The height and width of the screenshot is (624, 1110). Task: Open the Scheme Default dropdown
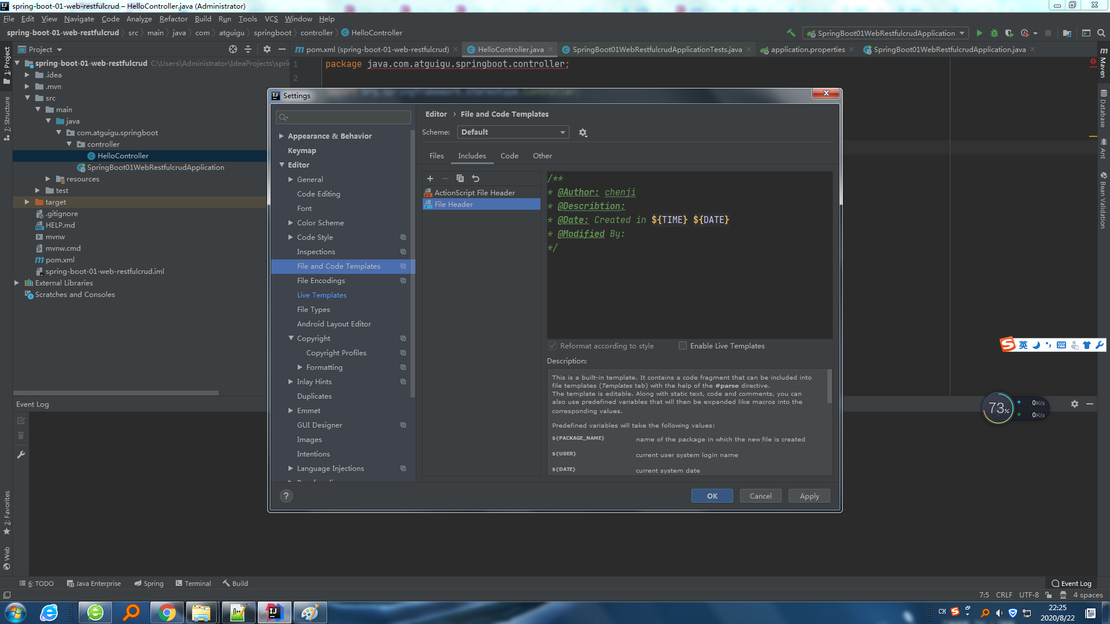pos(513,132)
